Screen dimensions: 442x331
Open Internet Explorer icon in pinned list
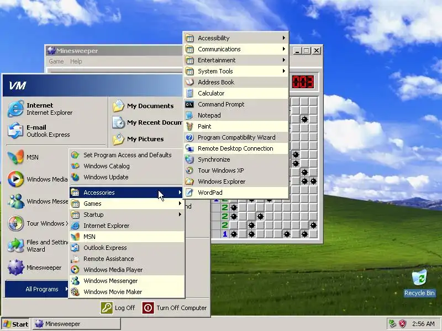click(15, 109)
